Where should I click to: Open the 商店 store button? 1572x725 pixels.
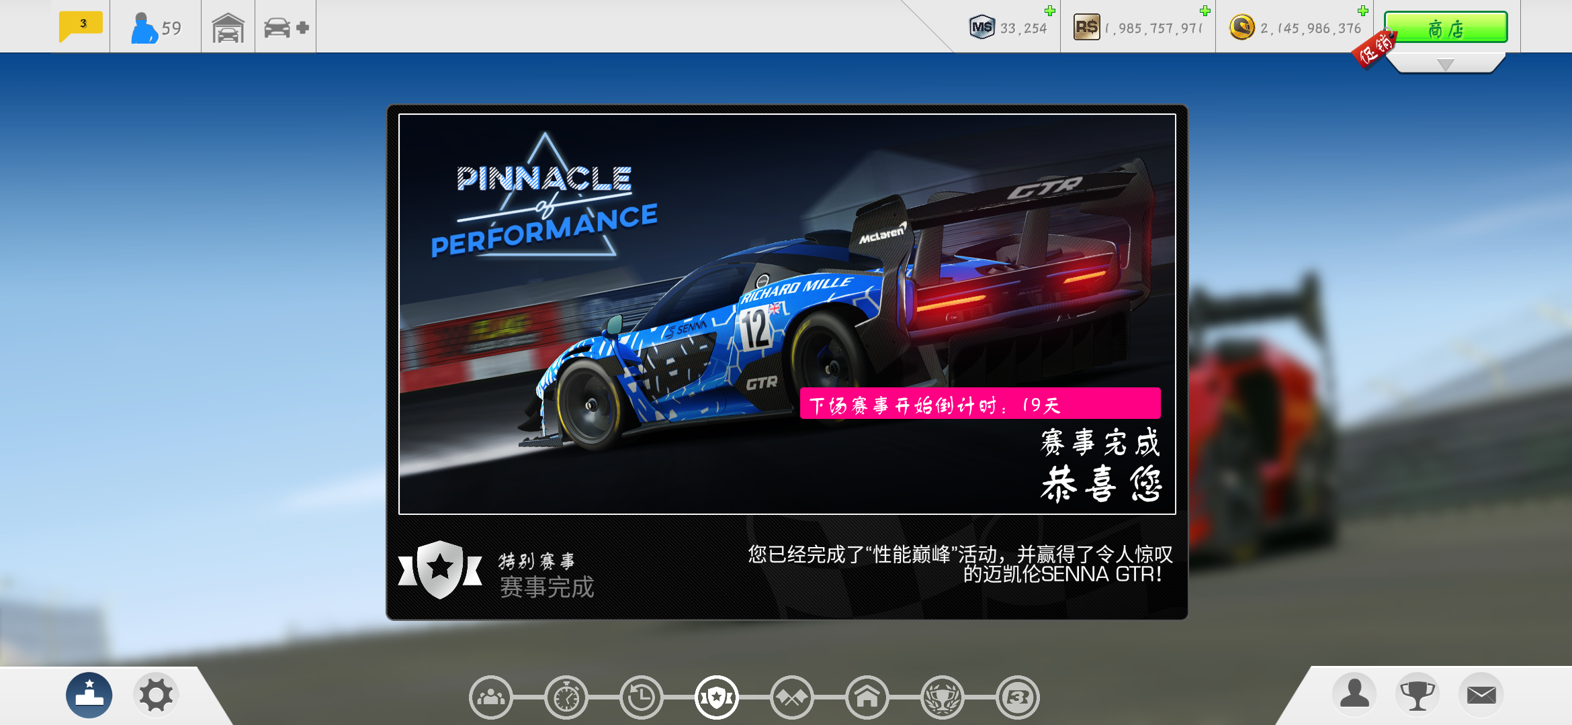point(1446,28)
